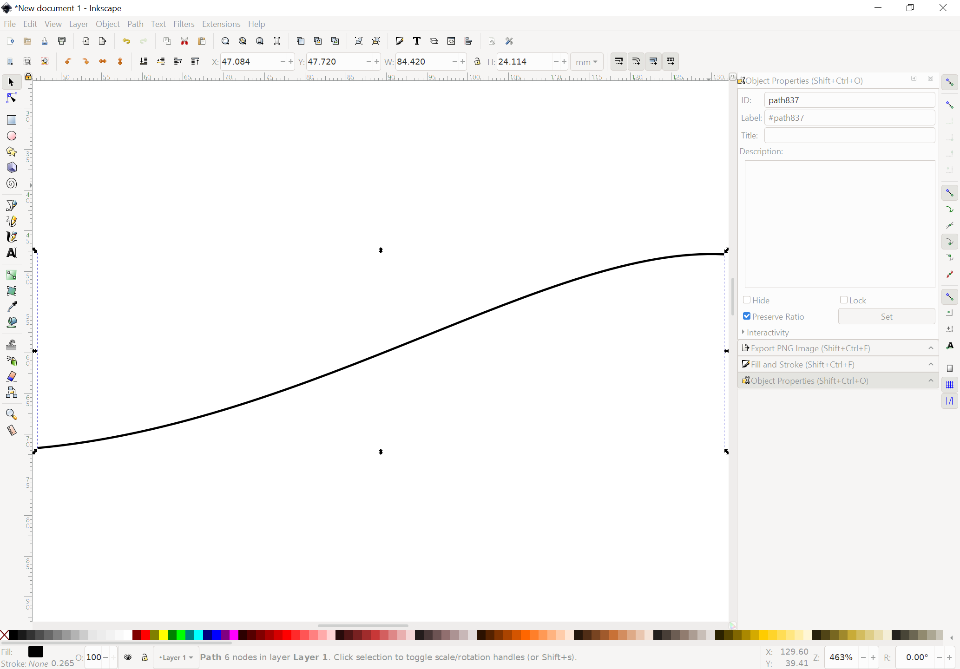Select the Node editing tool
Image resolution: width=960 pixels, height=669 pixels.
(x=12, y=98)
